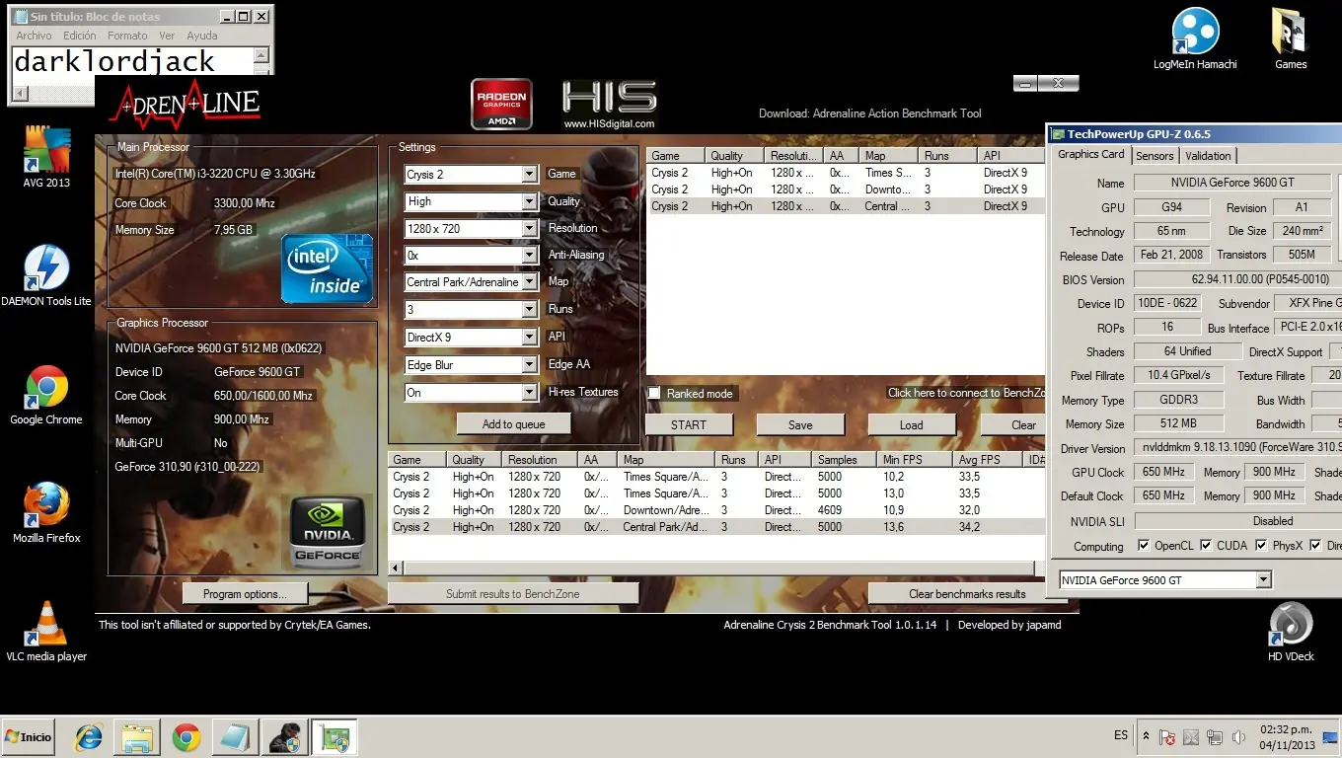Click Clear benchmarks results button
Image resolution: width=1342 pixels, height=758 pixels.
[967, 594]
